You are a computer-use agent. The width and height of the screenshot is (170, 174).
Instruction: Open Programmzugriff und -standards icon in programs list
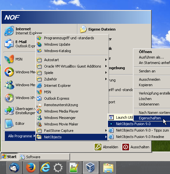point(39,38)
